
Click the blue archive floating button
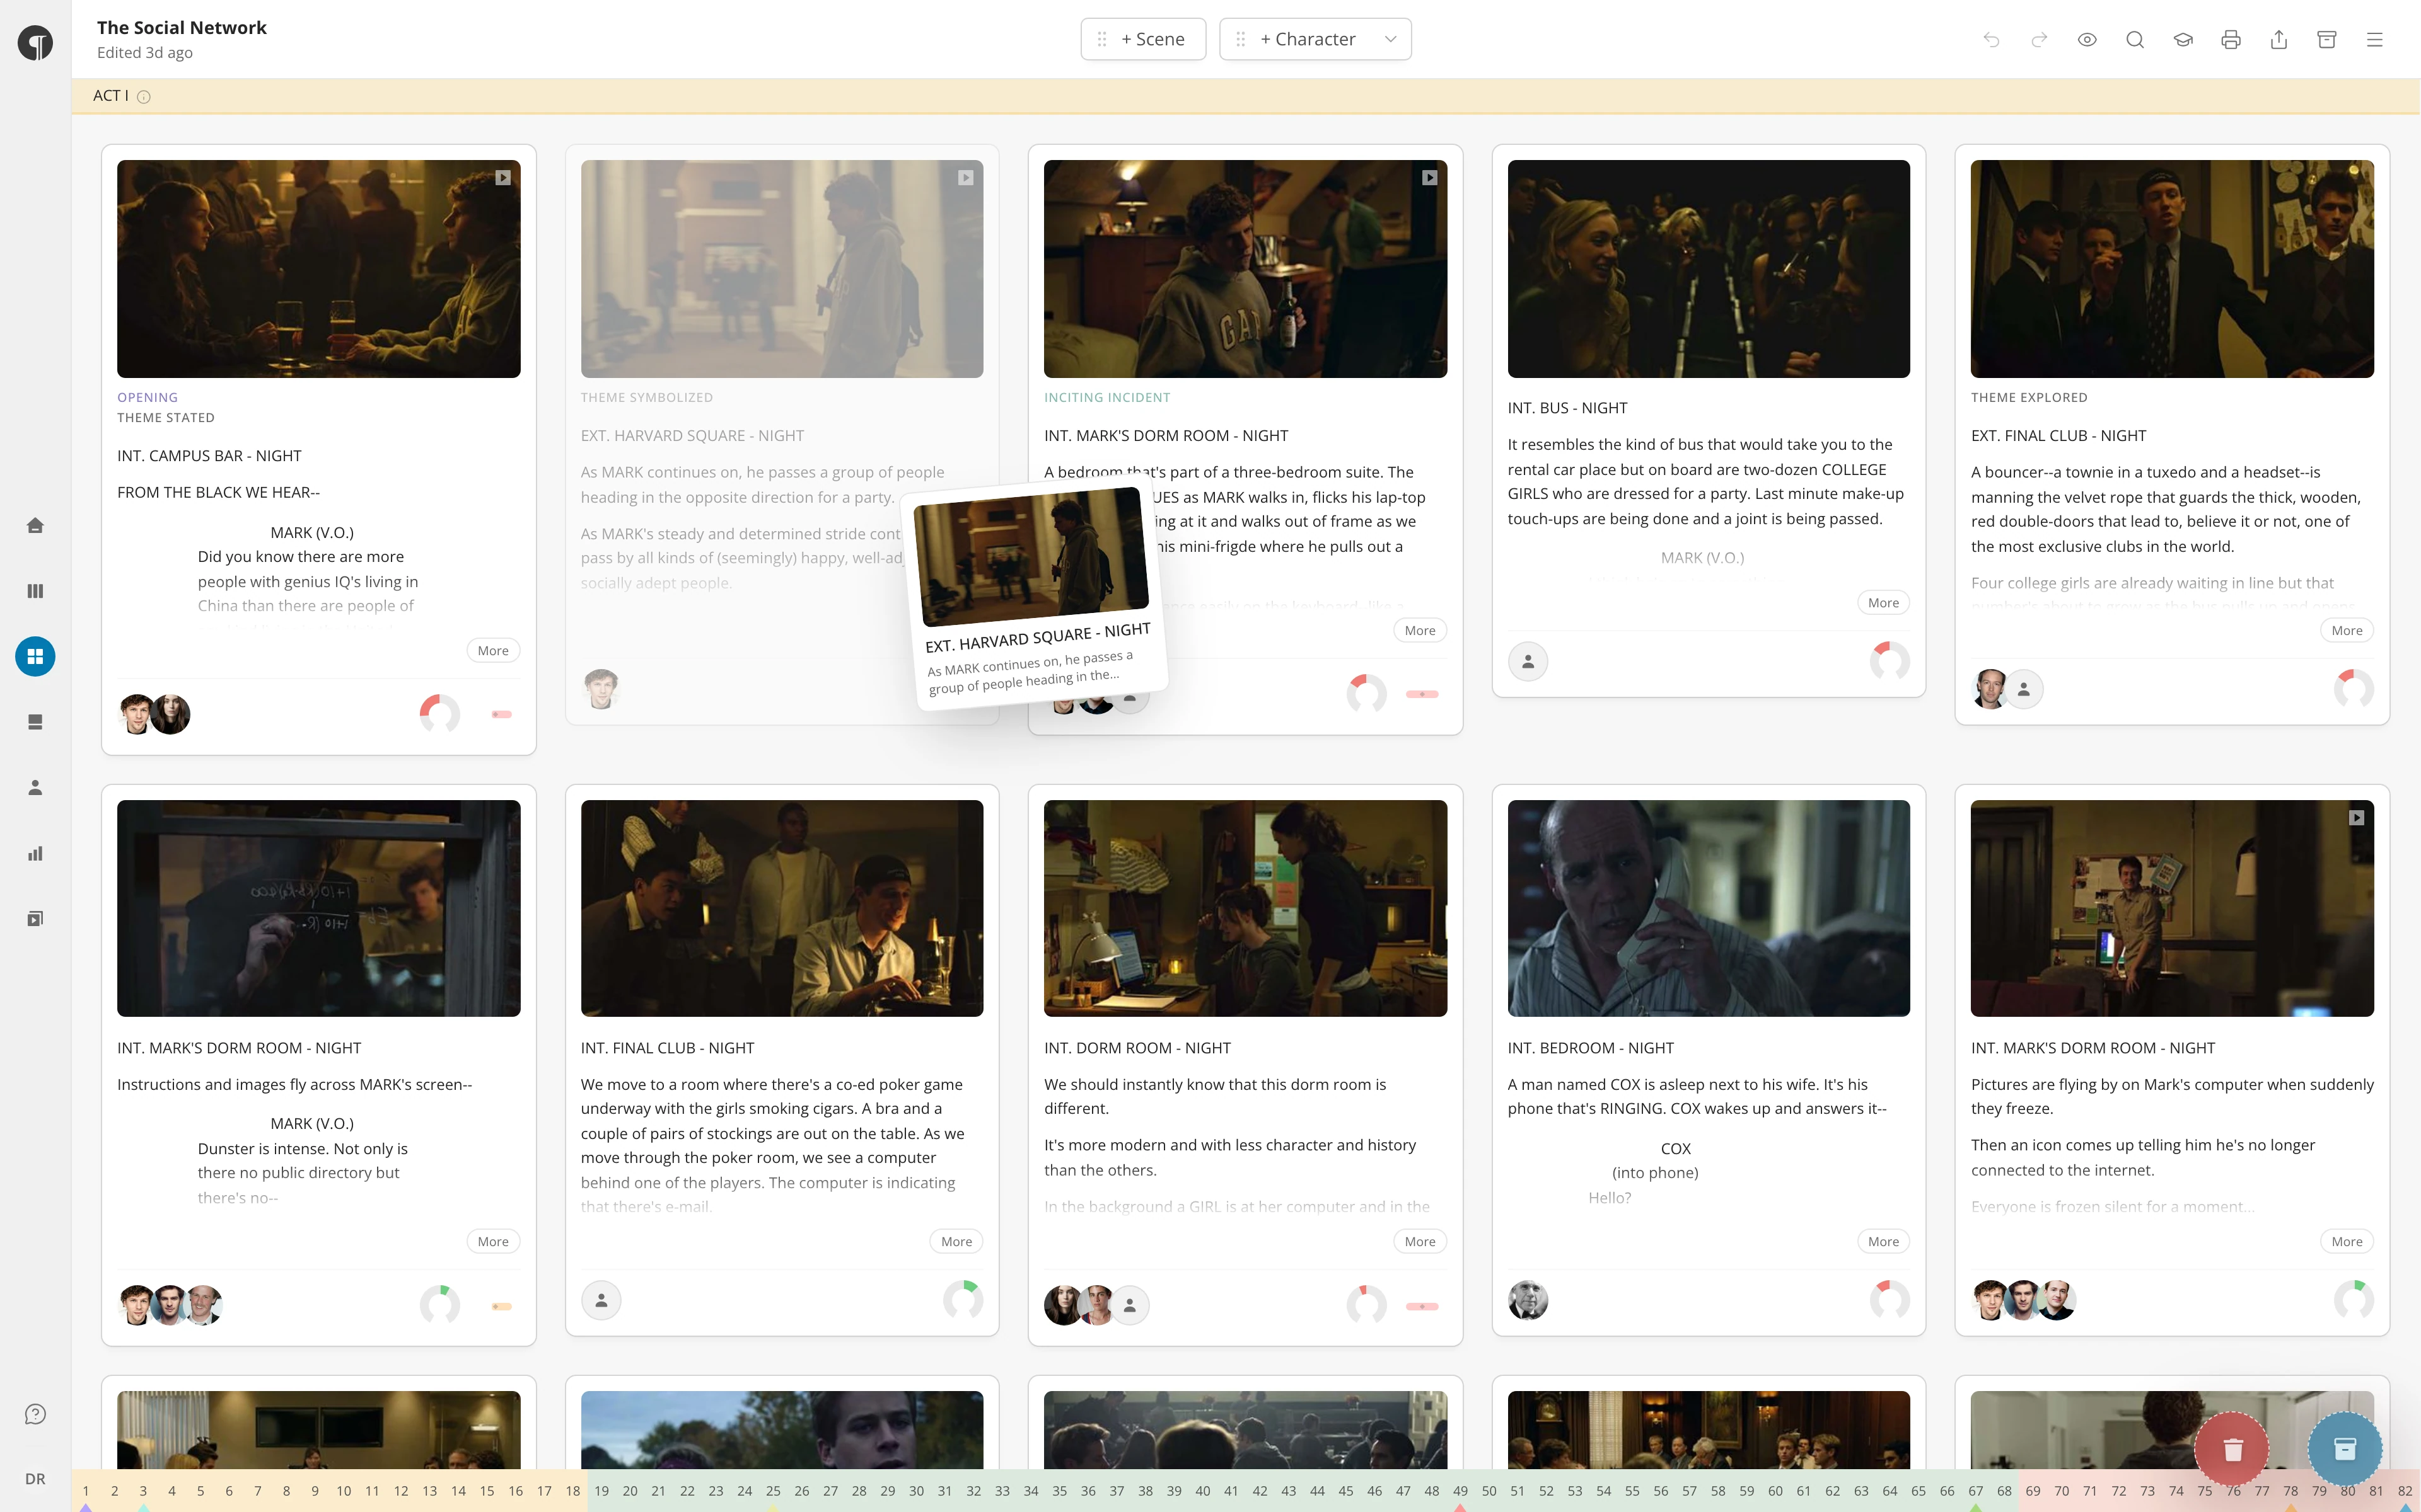[x=2345, y=1448]
